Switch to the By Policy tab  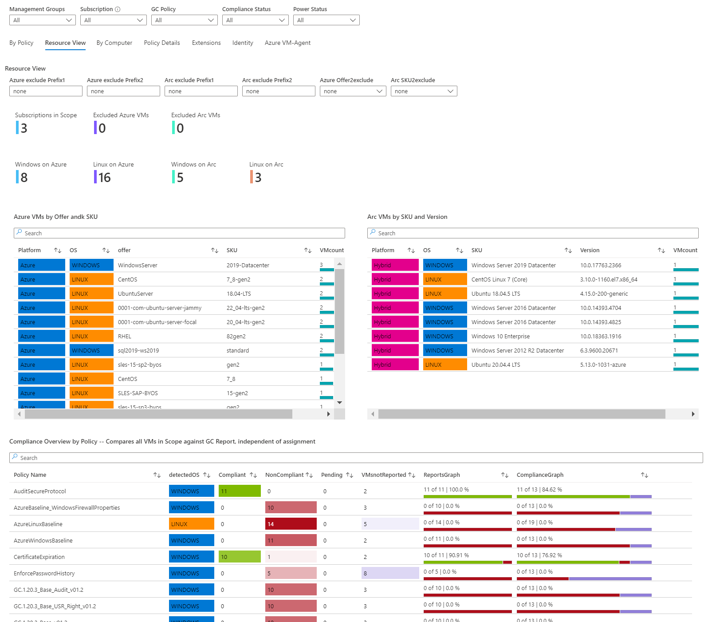click(21, 43)
